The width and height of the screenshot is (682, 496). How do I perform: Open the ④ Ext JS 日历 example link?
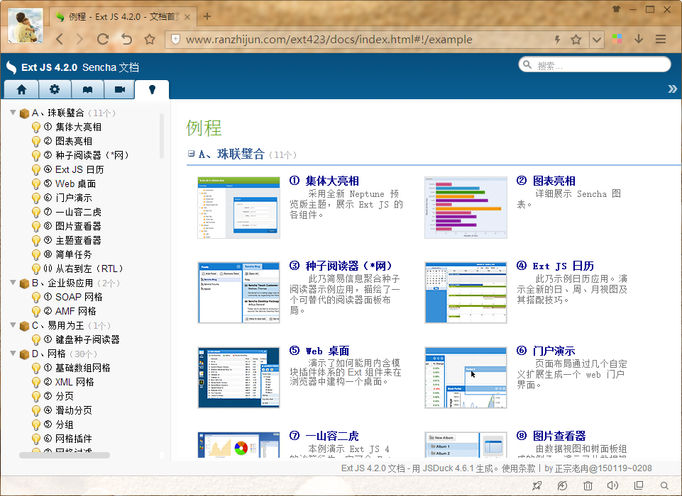555,266
